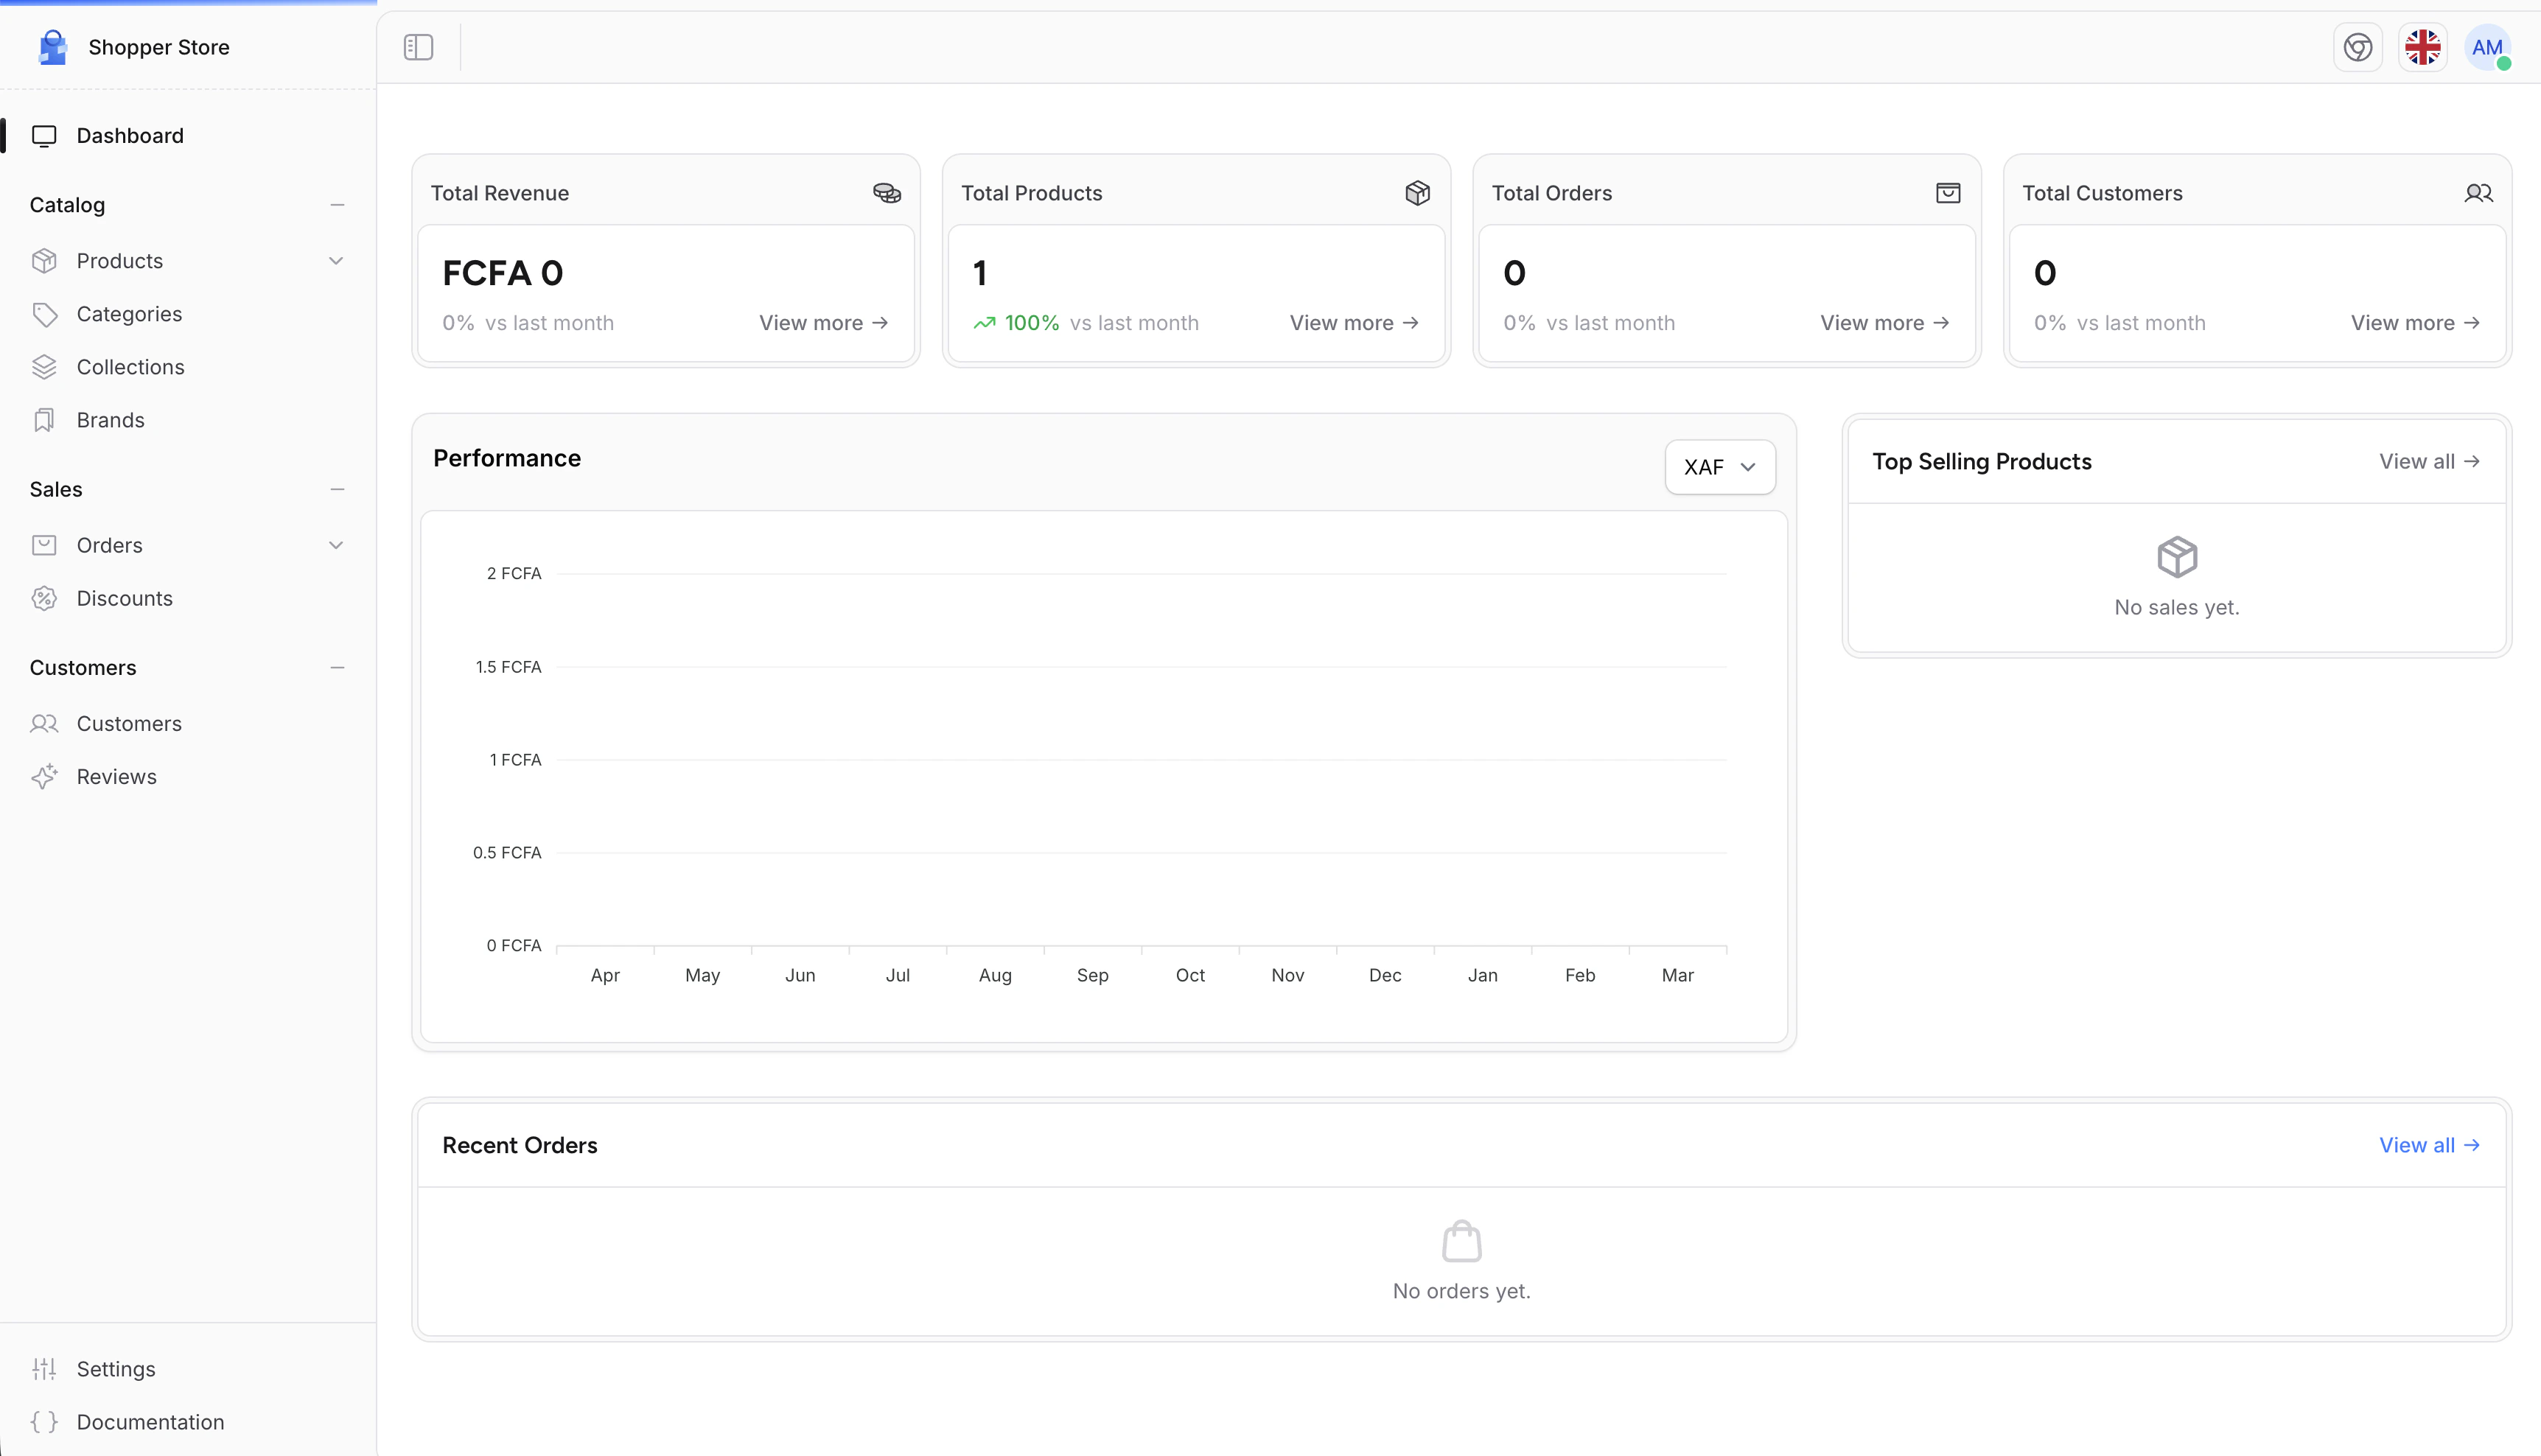Expand the Orders submenu chevron
This screenshot has height=1456, width=2541.
tap(337, 545)
